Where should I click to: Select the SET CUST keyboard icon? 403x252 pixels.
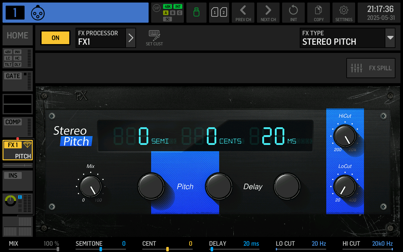pos(154,38)
